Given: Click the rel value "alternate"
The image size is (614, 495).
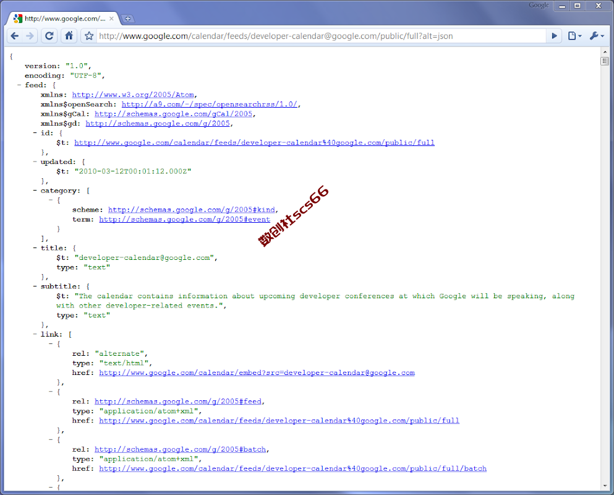Looking at the screenshot, I should pyautogui.click(x=119, y=353).
